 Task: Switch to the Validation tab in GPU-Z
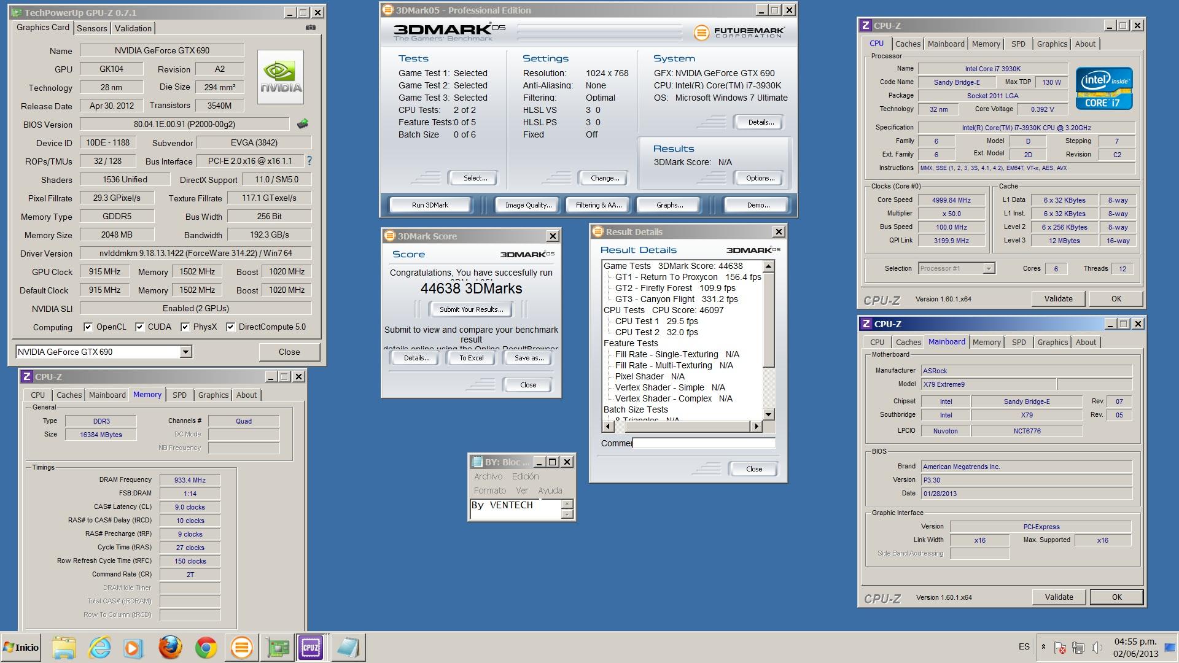pos(133,28)
